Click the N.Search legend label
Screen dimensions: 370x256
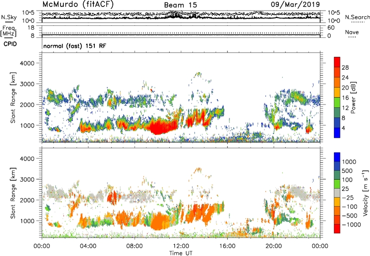357,17
